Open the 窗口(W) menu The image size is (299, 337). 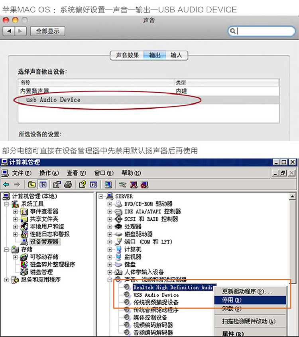coord(104,173)
